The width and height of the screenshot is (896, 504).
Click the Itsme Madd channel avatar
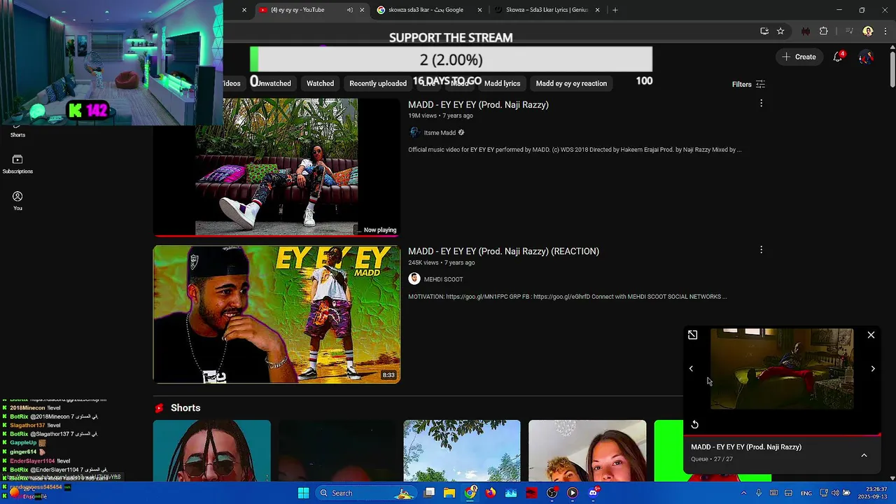[414, 132]
